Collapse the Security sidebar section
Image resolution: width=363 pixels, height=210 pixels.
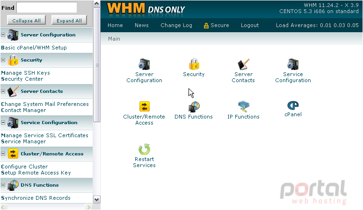[x=3, y=60]
